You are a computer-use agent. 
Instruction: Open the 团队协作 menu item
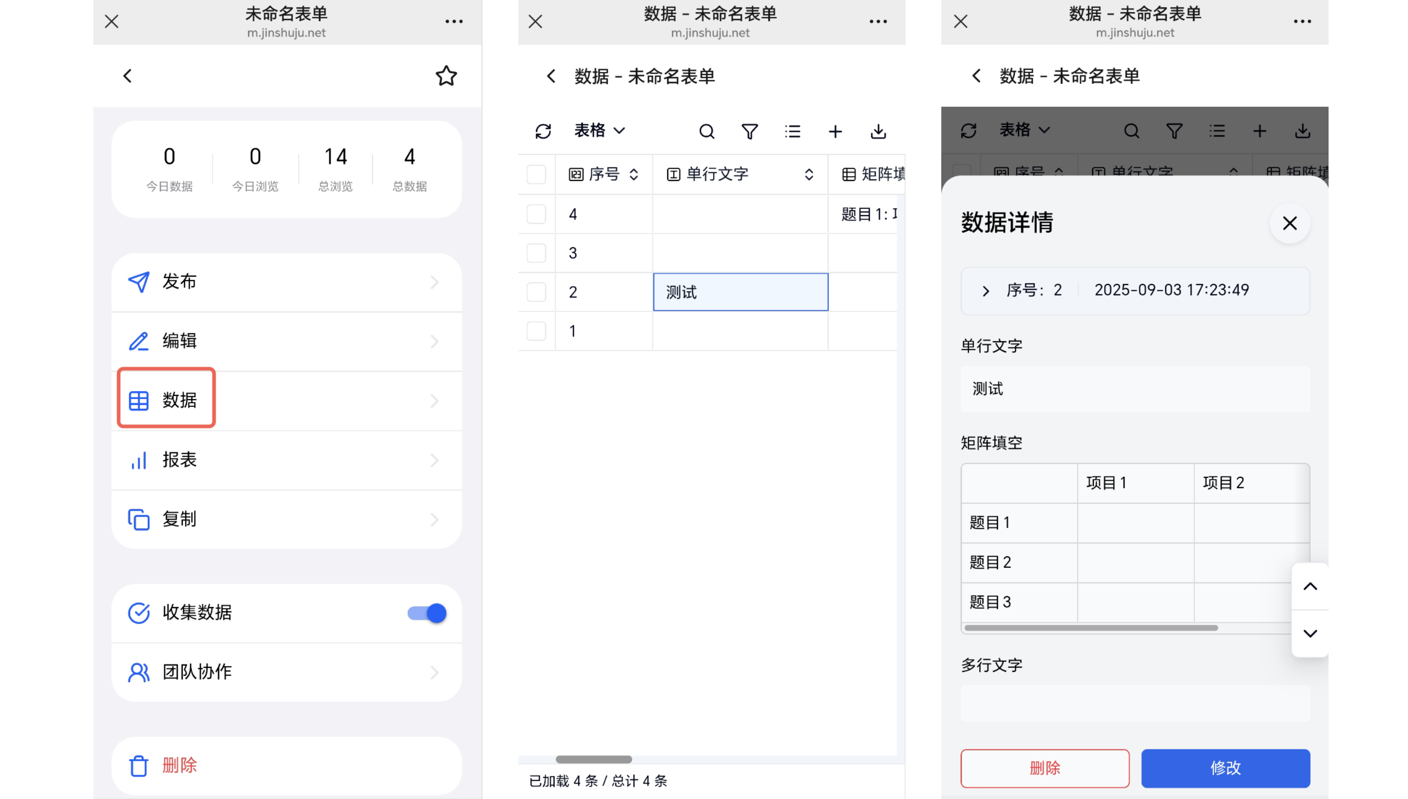[286, 672]
